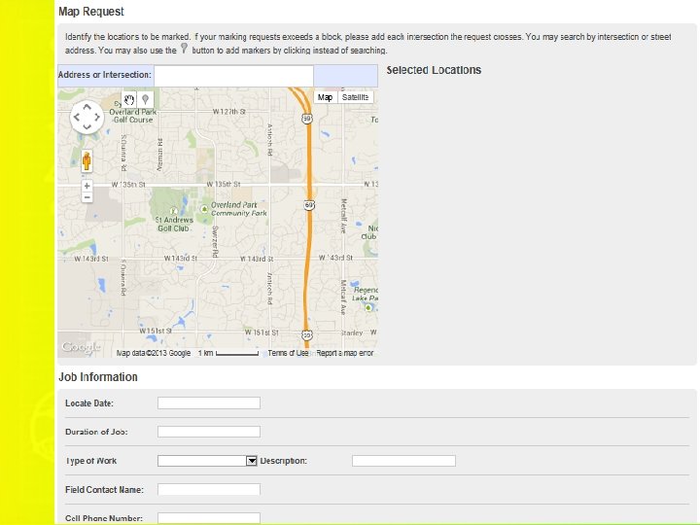Switch to Map view

coord(326,97)
